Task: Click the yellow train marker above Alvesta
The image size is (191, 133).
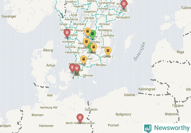Action: tap(94, 48)
